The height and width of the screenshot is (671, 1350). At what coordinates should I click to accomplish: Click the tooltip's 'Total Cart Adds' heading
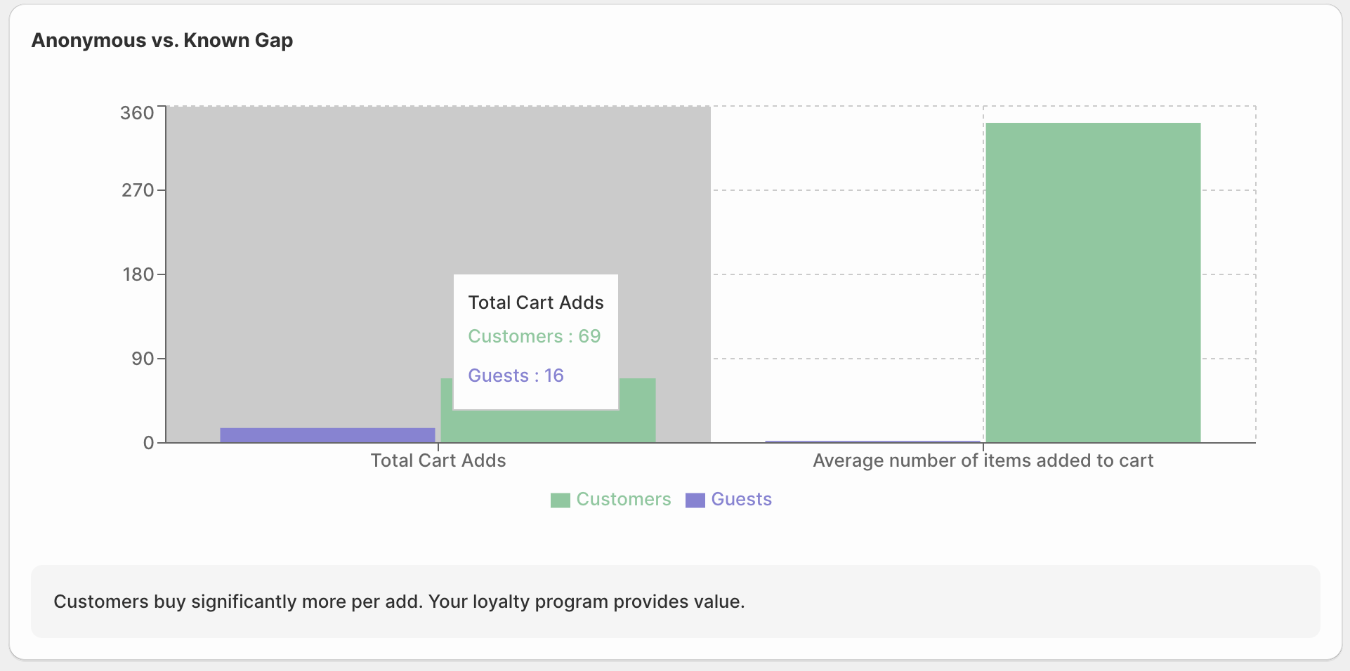click(535, 303)
